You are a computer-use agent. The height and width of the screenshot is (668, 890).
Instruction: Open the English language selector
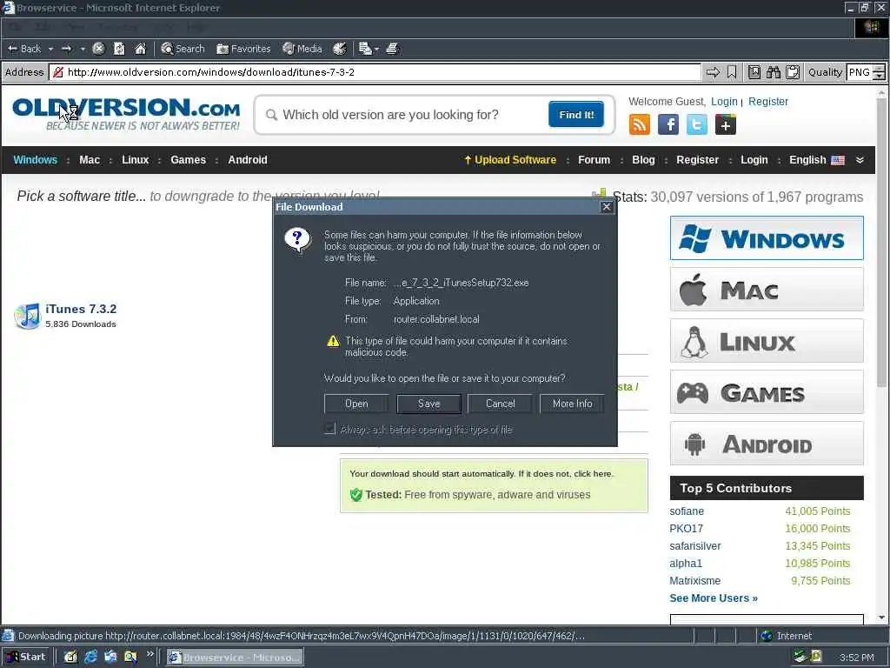pos(817,160)
